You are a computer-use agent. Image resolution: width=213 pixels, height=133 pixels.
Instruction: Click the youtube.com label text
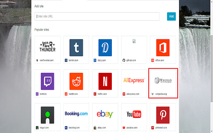tap(132, 128)
